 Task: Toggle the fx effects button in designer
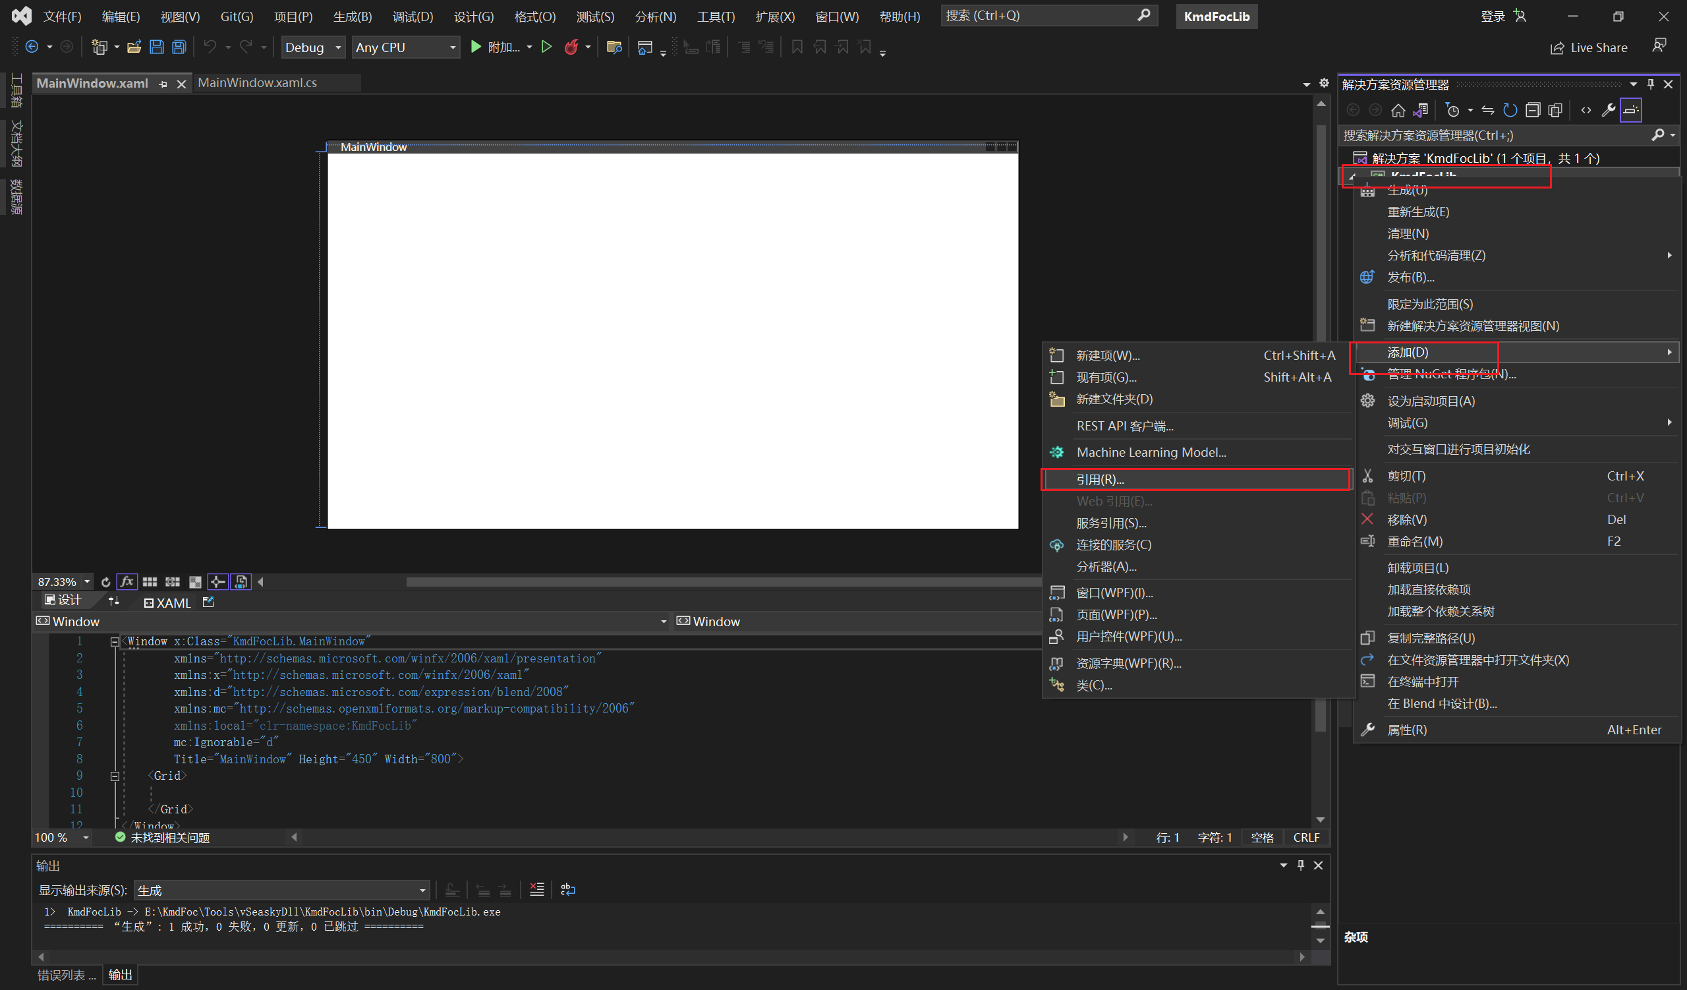[127, 582]
